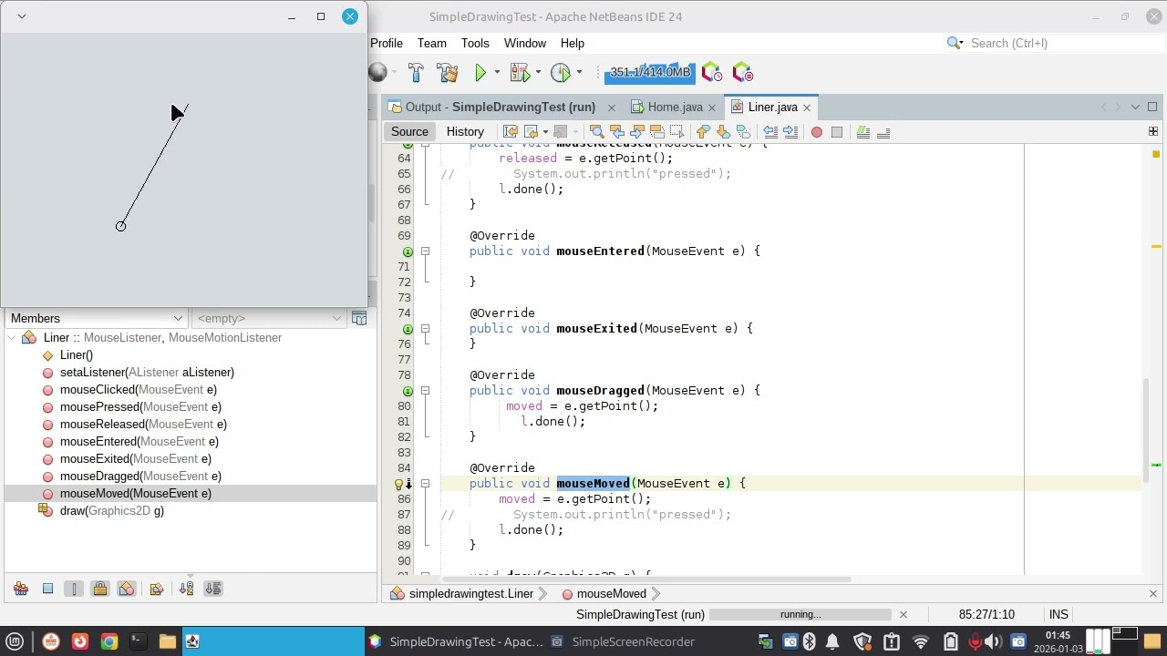Switch to the Home.java tab
Viewport: 1167px width, 656px height.
(x=675, y=107)
